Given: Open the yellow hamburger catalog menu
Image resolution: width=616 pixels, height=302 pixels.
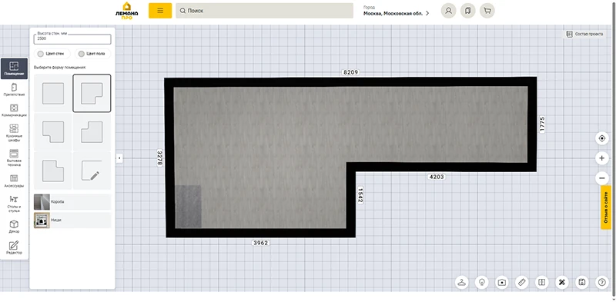Looking at the screenshot, I should click(x=160, y=11).
